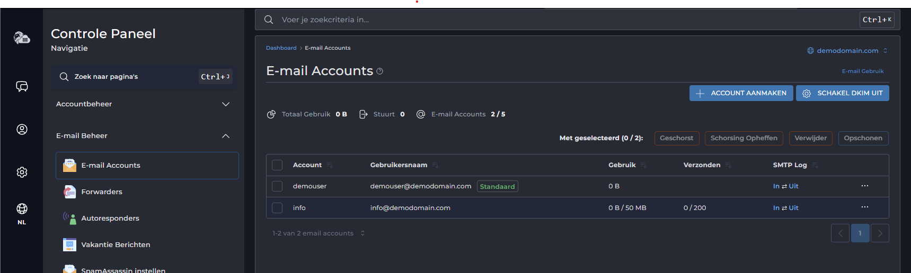
Task: Click the info@demodomain.com username cell
Action: coord(410,208)
